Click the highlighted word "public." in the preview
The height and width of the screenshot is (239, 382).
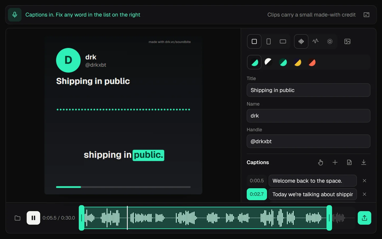coord(148,155)
